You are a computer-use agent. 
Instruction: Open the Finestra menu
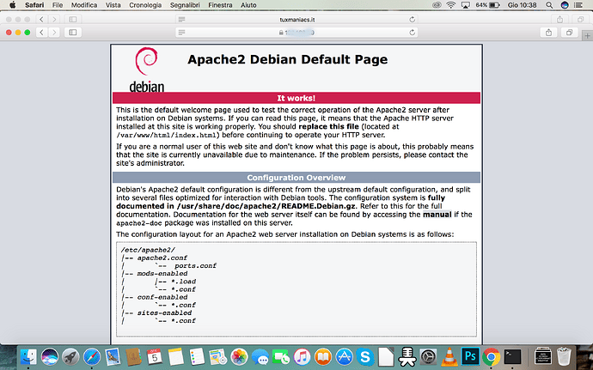pyautogui.click(x=220, y=5)
